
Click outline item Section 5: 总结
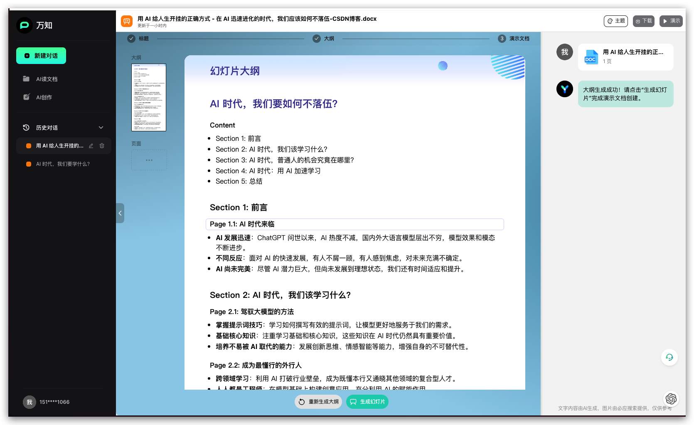(x=239, y=182)
